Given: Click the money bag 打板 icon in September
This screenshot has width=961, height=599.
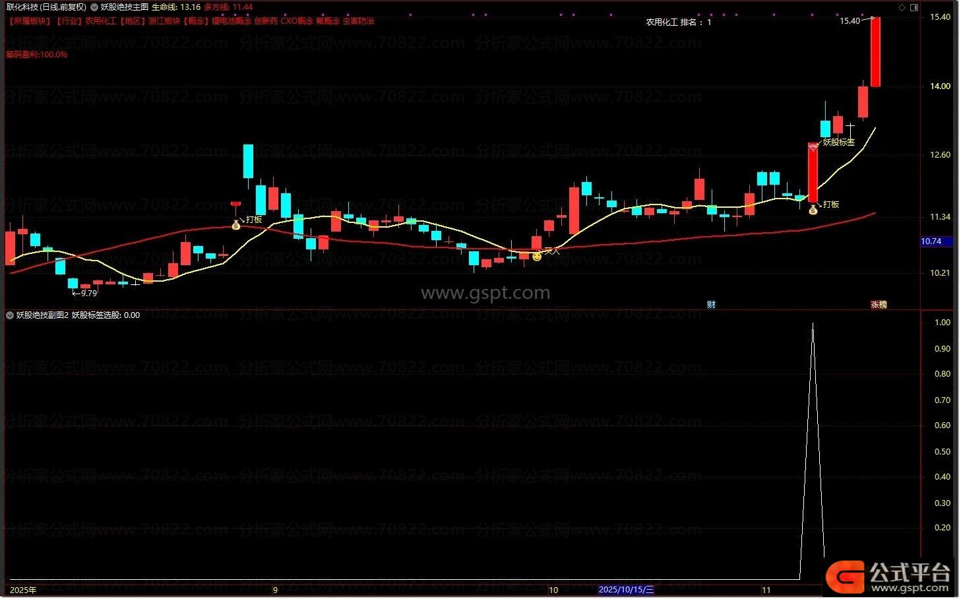Looking at the screenshot, I should pos(236,226).
